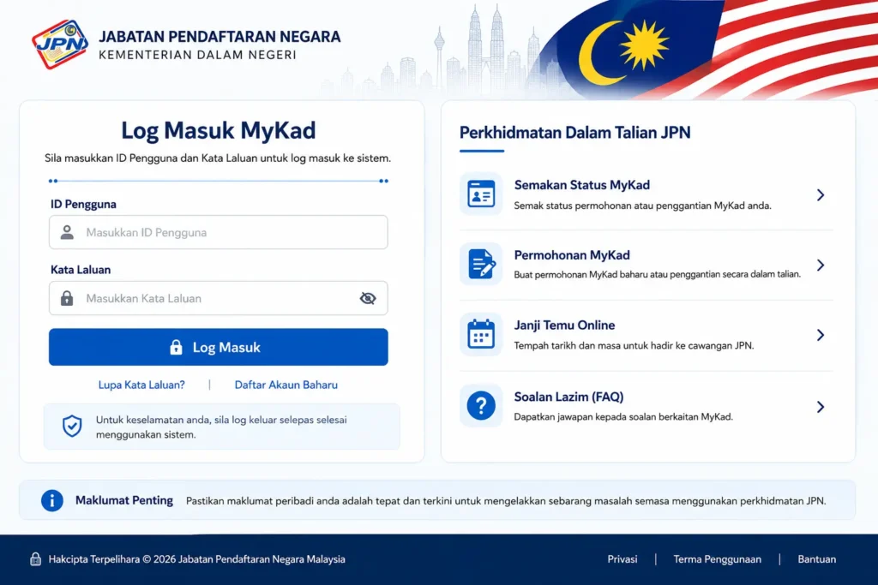This screenshot has width=878, height=585.
Task: Click the Permohonan MyKad document edit icon
Action: click(481, 264)
